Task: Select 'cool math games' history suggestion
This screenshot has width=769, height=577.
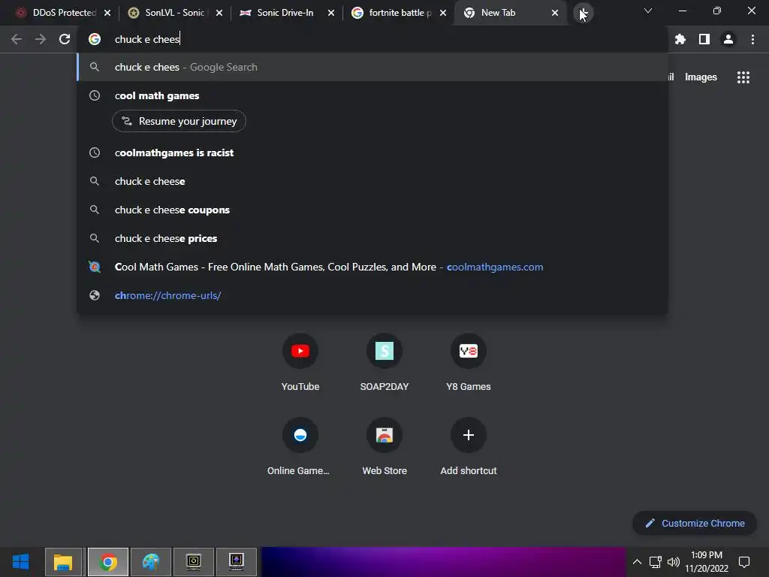Action: coord(372,95)
